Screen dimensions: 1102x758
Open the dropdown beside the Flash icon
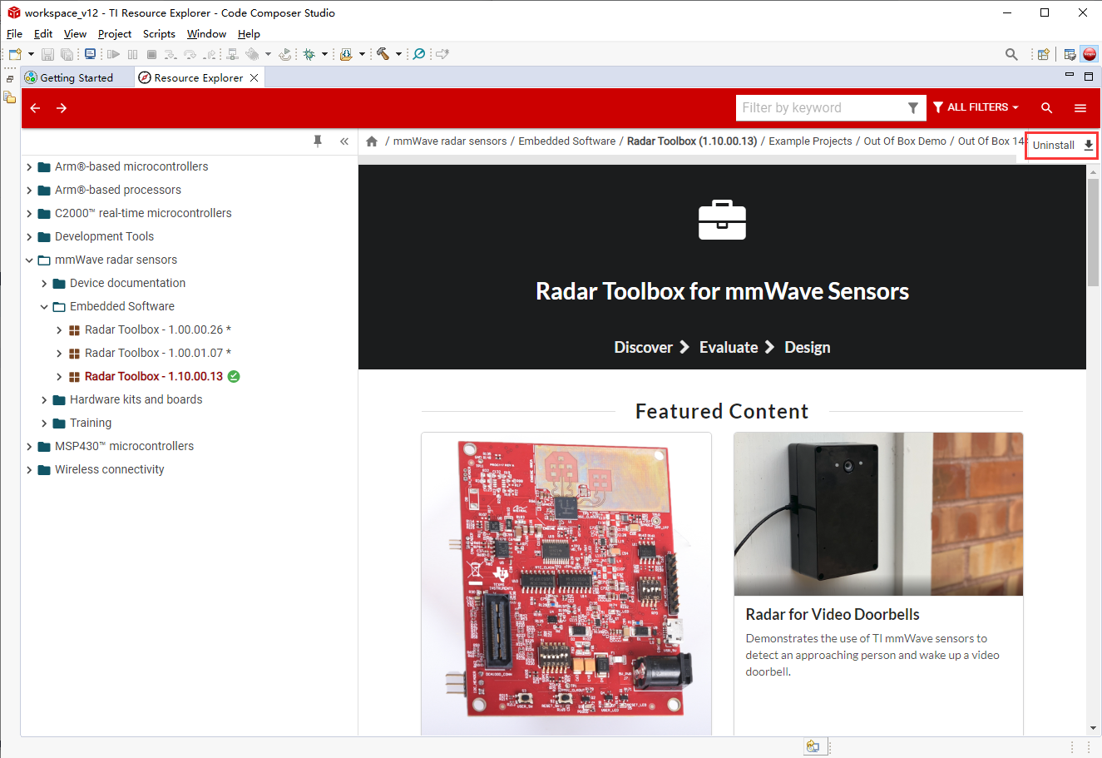tap(362, 54)
